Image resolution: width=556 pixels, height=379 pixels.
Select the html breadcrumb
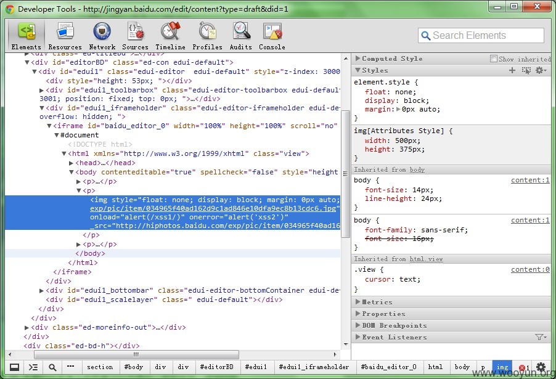435,367
